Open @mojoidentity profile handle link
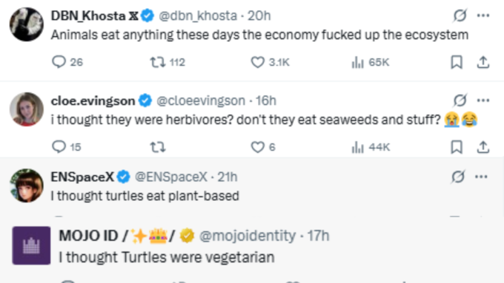 [x=248, y=236]
